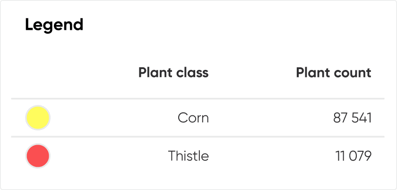The image size is (397, 190).
Task: Select the number 87 541
Action: click(352, 118)
